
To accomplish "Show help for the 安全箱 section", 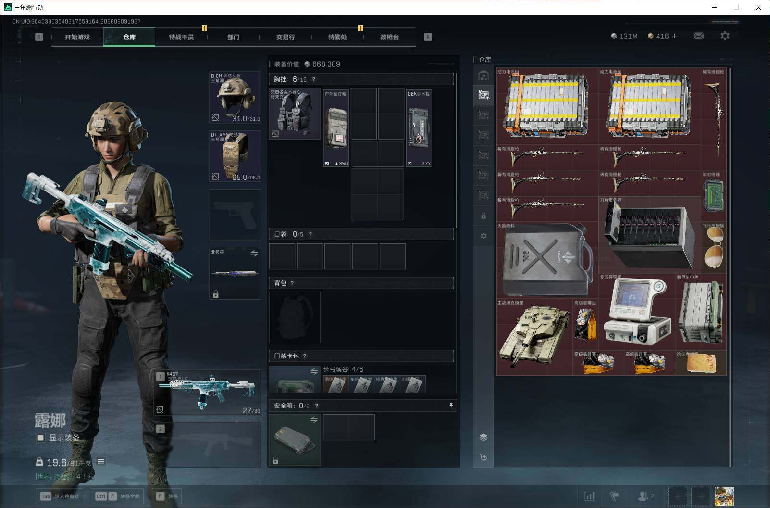I will point(316,406).
